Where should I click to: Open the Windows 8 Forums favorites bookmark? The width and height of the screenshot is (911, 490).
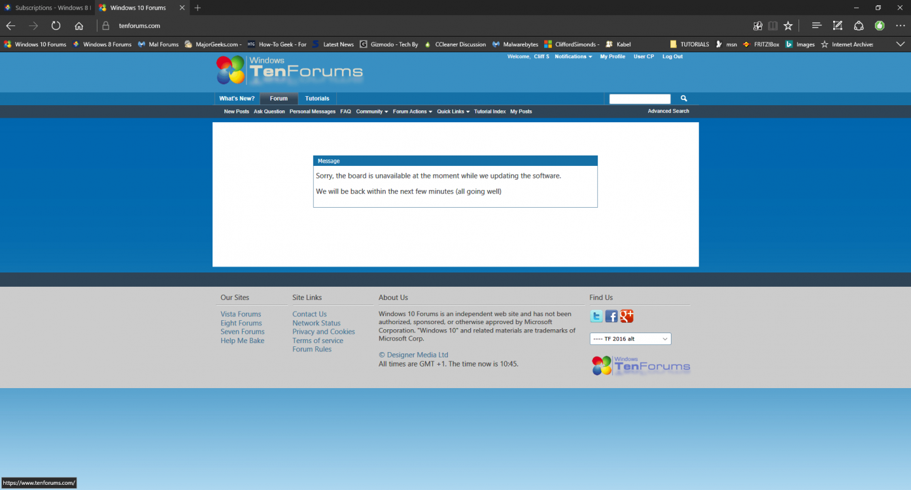(102, 44)
